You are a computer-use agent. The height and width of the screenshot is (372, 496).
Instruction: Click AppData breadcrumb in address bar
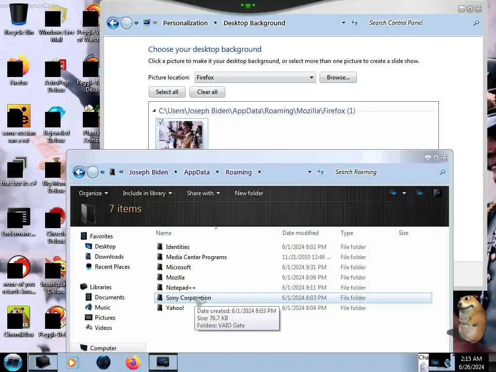[197, 172]
